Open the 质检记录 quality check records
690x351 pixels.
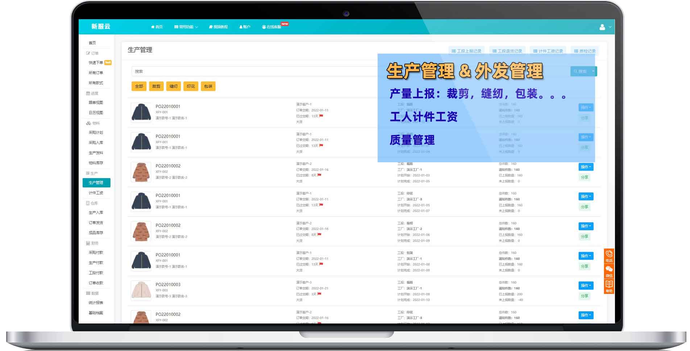click(x=586, y=50)
